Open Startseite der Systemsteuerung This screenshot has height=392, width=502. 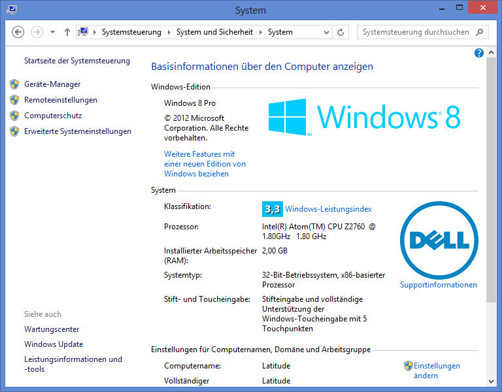tap(77, 61)
